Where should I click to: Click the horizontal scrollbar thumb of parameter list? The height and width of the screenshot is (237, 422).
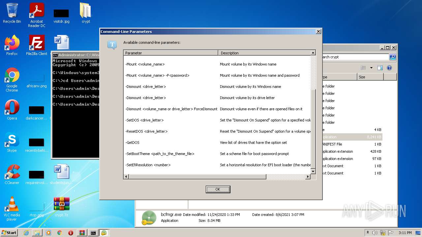(197, 177)
